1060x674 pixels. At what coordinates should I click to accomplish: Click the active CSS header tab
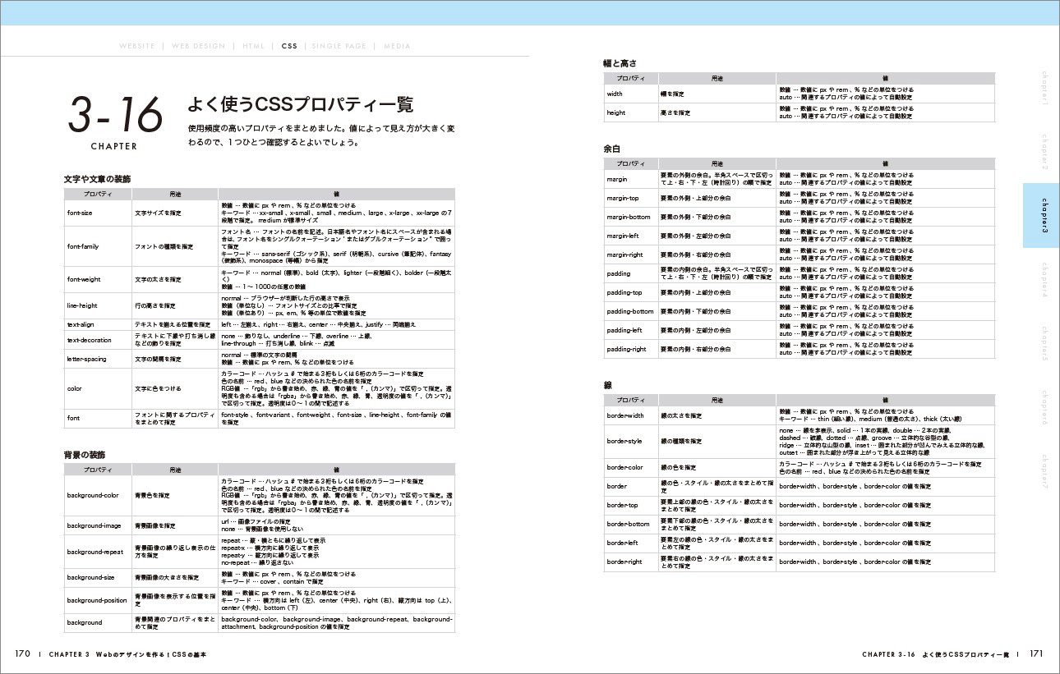pos(289,46)
